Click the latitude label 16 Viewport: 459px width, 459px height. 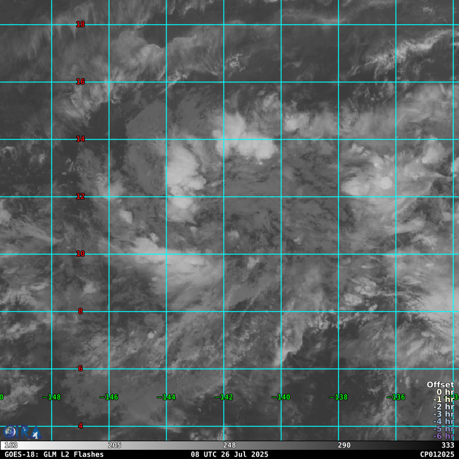[x=80, y=81]
